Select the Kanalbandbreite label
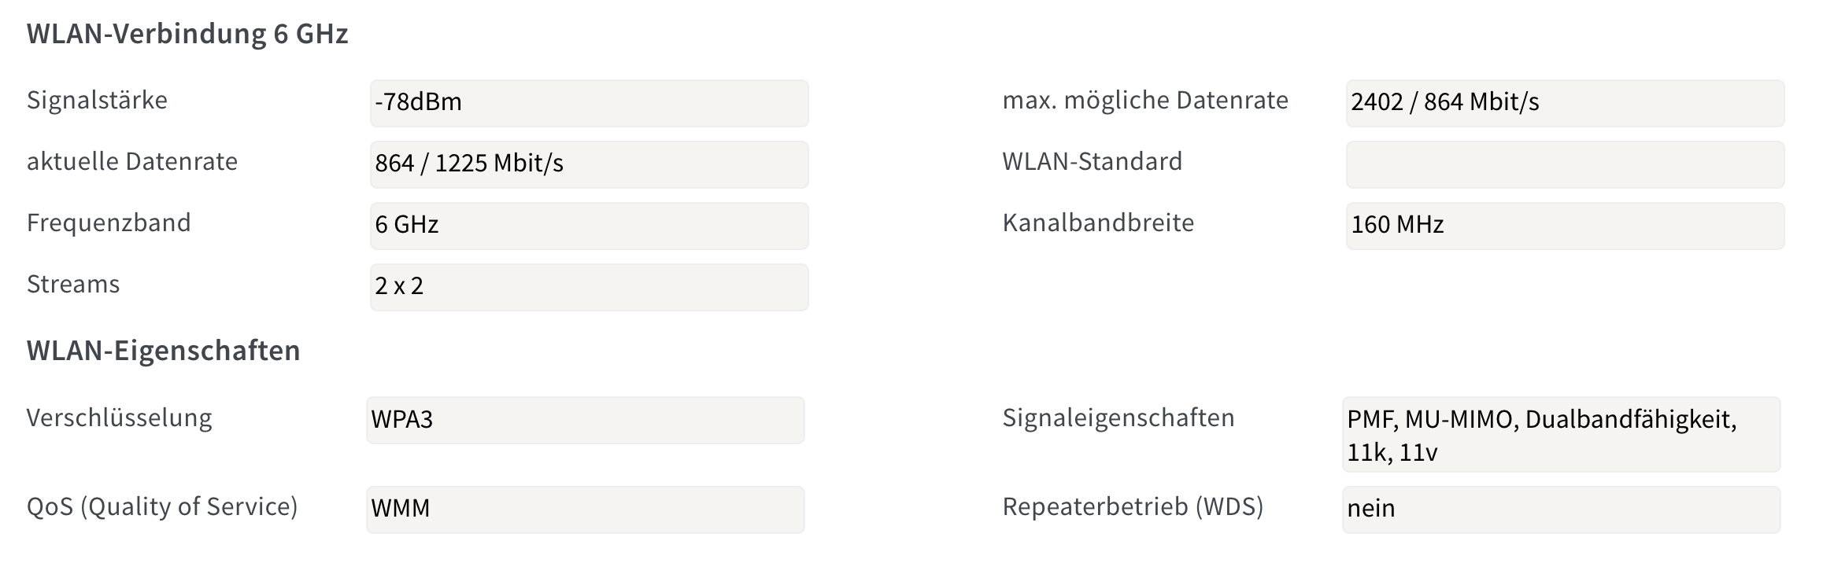Screen dimensions: 1845x585 [1098, 223]
